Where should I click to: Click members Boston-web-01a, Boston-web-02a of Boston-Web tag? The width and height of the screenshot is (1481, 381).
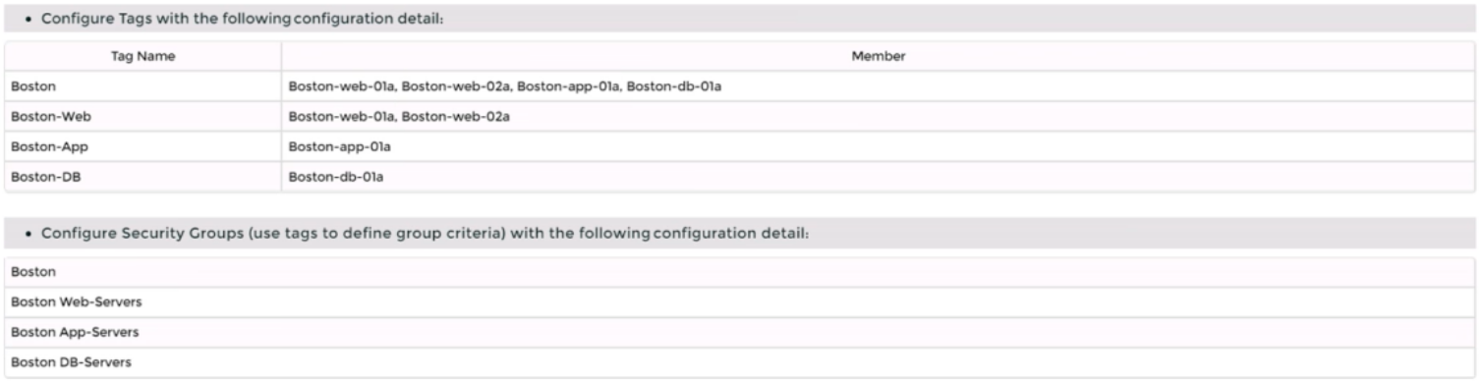coord(879,117)
